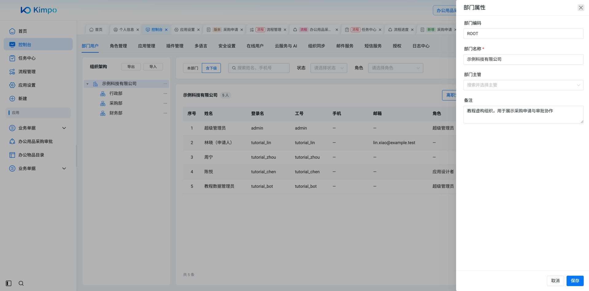The height and width of the screenshot is (291, 589).
Task: Open 办公物品目录 app
Action: coord(38,155)
